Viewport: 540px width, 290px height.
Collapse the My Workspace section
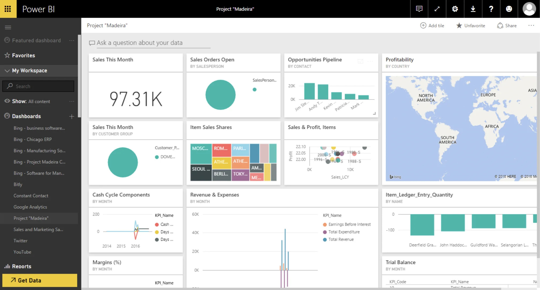click(x=7, y=71)
